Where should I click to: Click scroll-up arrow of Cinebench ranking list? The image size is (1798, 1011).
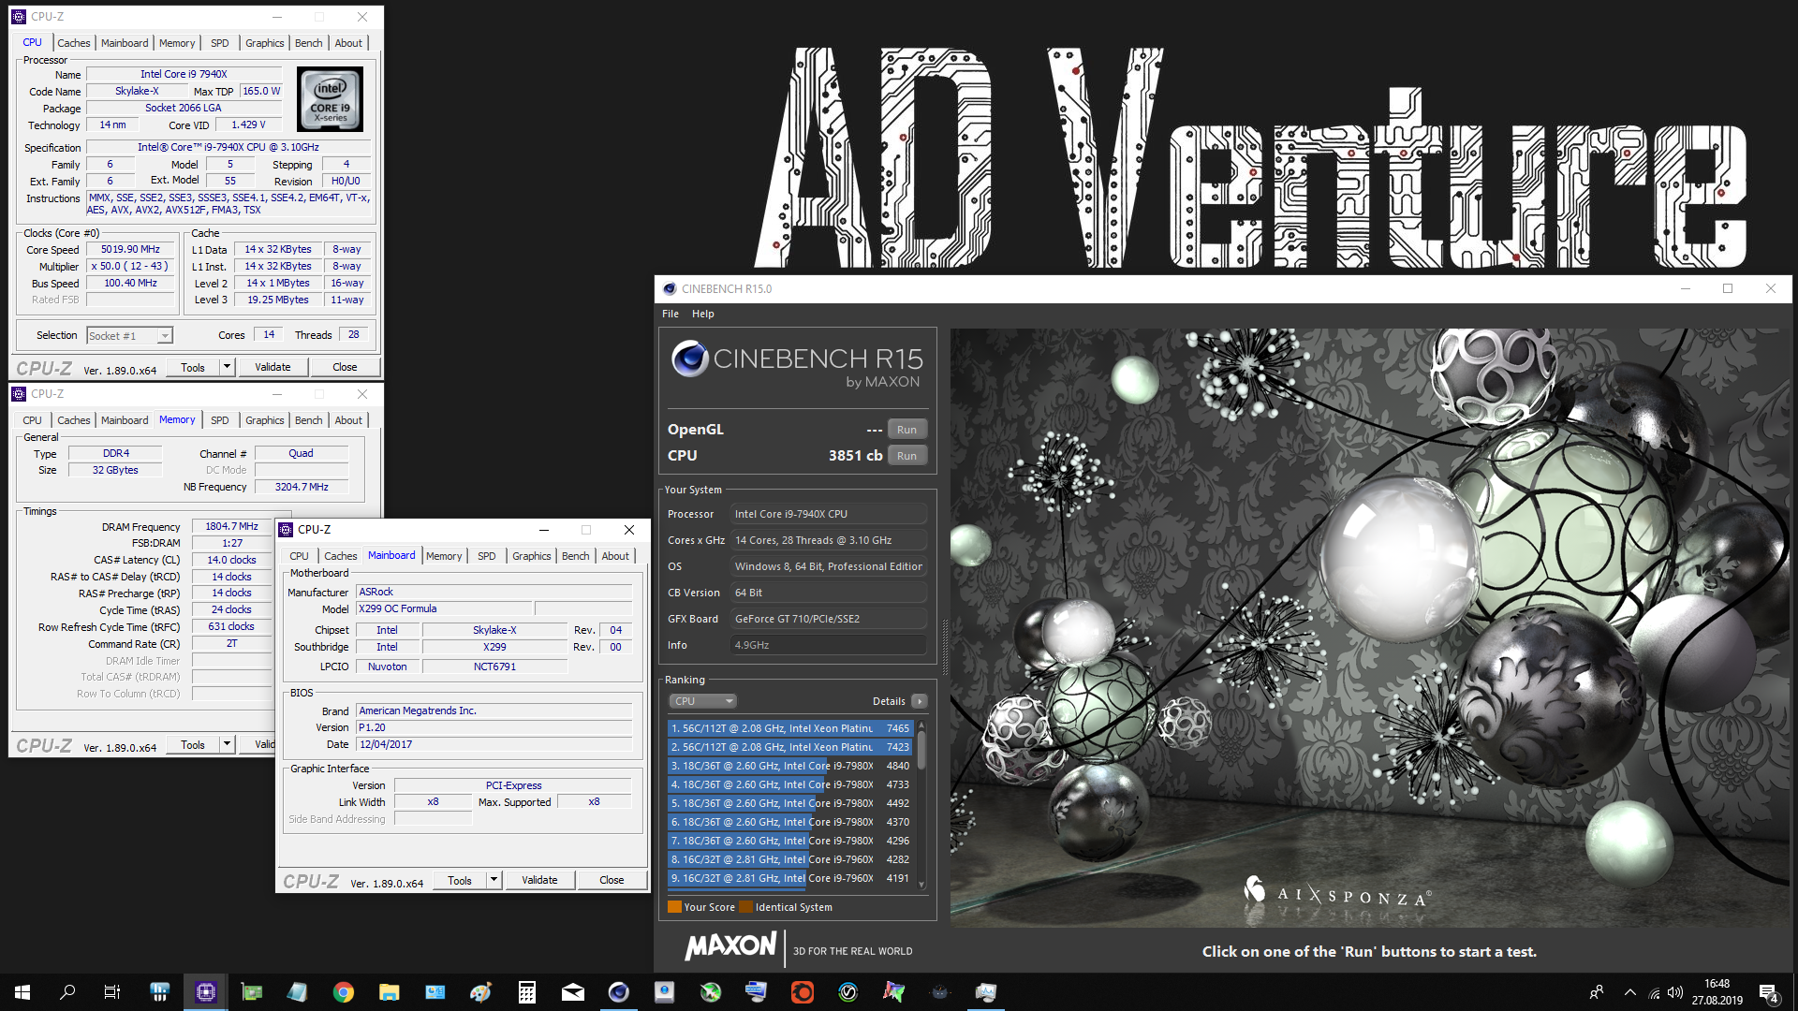tap(921, 725)
